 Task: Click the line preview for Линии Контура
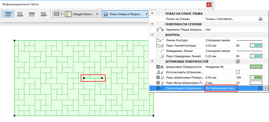pyautogui.click(x=249, y=40)
